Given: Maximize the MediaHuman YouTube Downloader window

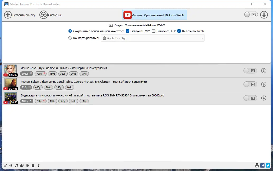Looking at the screenshot, I should (253, 4).
